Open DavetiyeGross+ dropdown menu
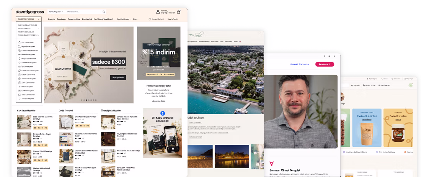This screenshot has height=177, width=421. click(123, 19)
